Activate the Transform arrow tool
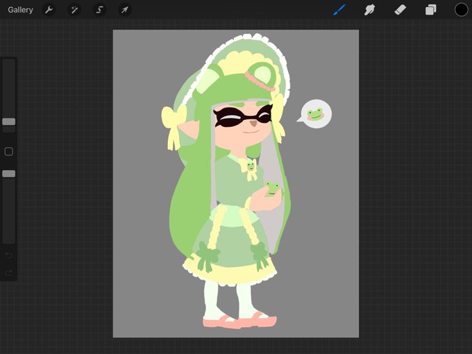This screenshot has width=472, height=354. coord(125,10)
